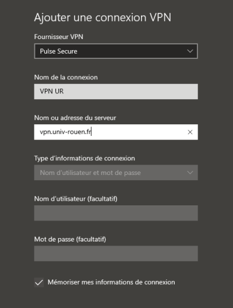233x308 pixels.
Task: Click the 'Fournisseur VPN' label
Action: point(58,37)
